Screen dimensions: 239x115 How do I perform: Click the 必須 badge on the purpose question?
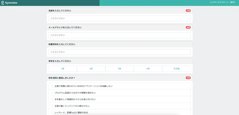(188, 78)
